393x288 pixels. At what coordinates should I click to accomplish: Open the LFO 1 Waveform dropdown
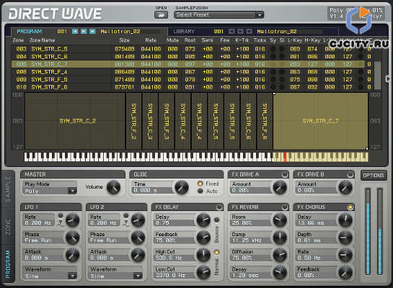72,276
